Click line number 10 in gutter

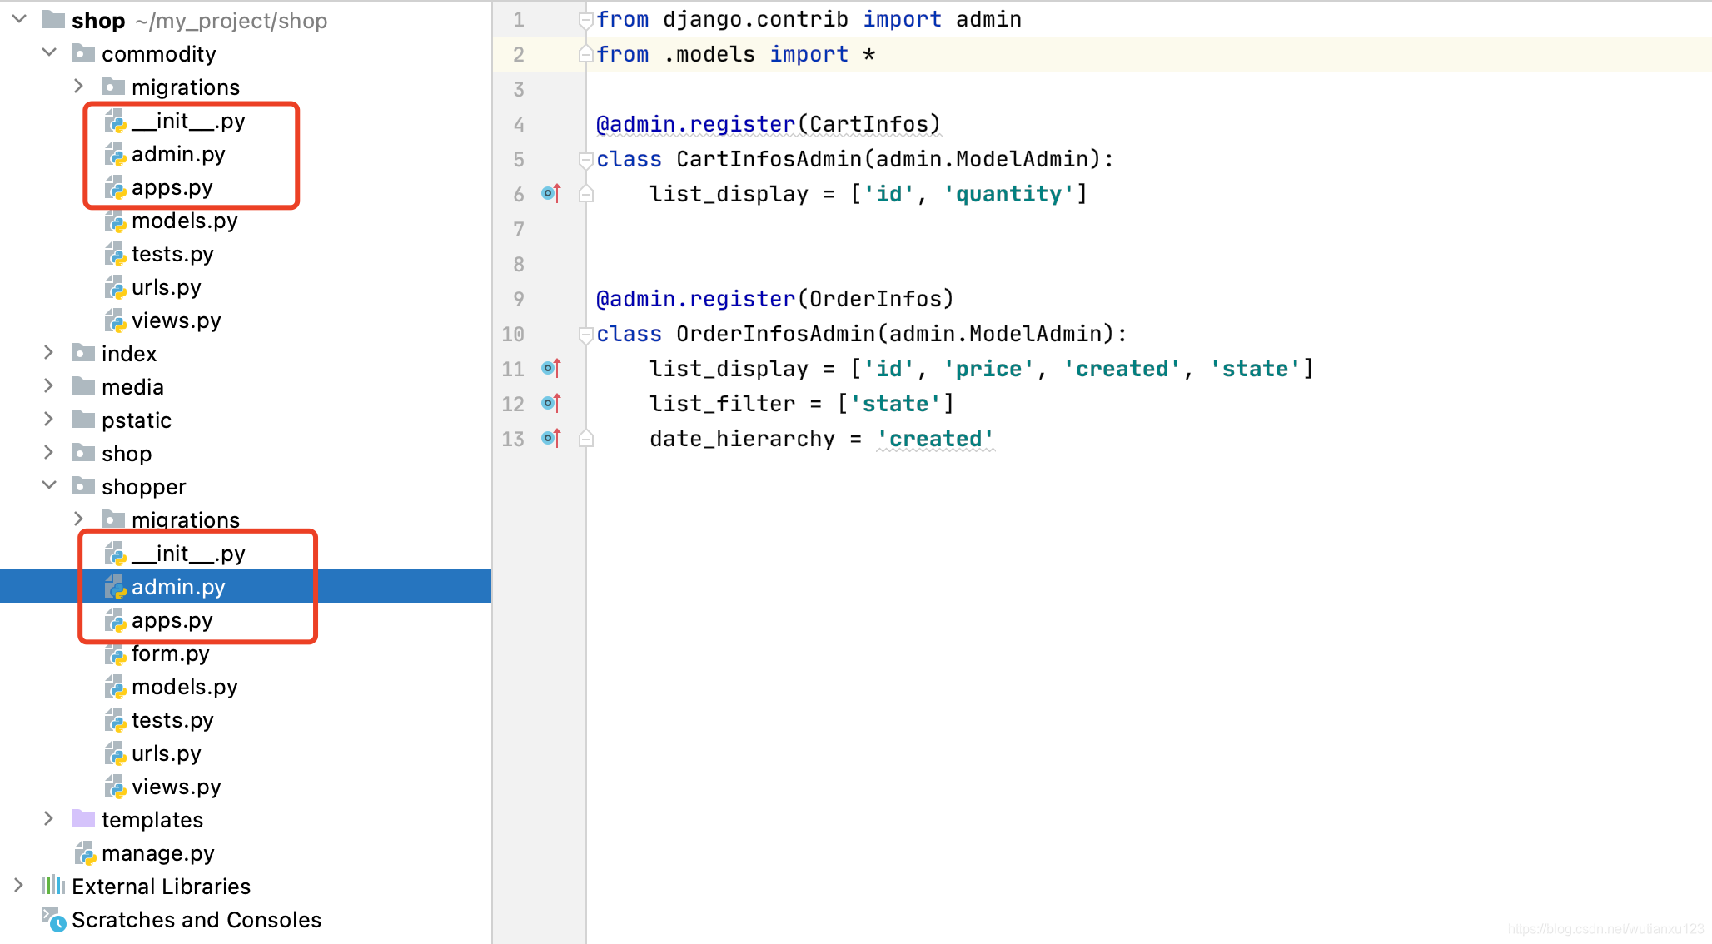(x=513, y=335)
